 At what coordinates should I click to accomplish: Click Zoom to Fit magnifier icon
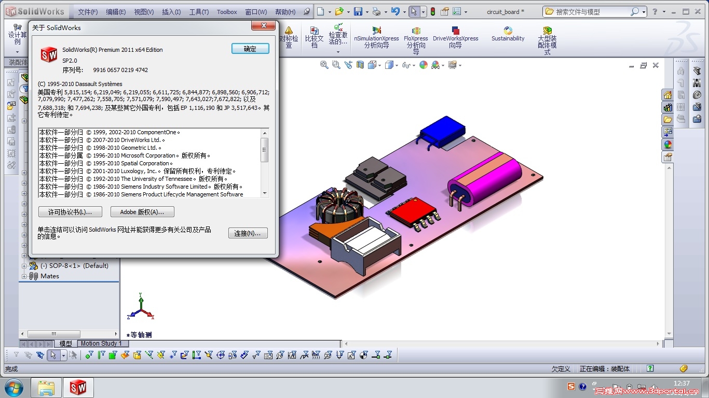tap(324, 65)
